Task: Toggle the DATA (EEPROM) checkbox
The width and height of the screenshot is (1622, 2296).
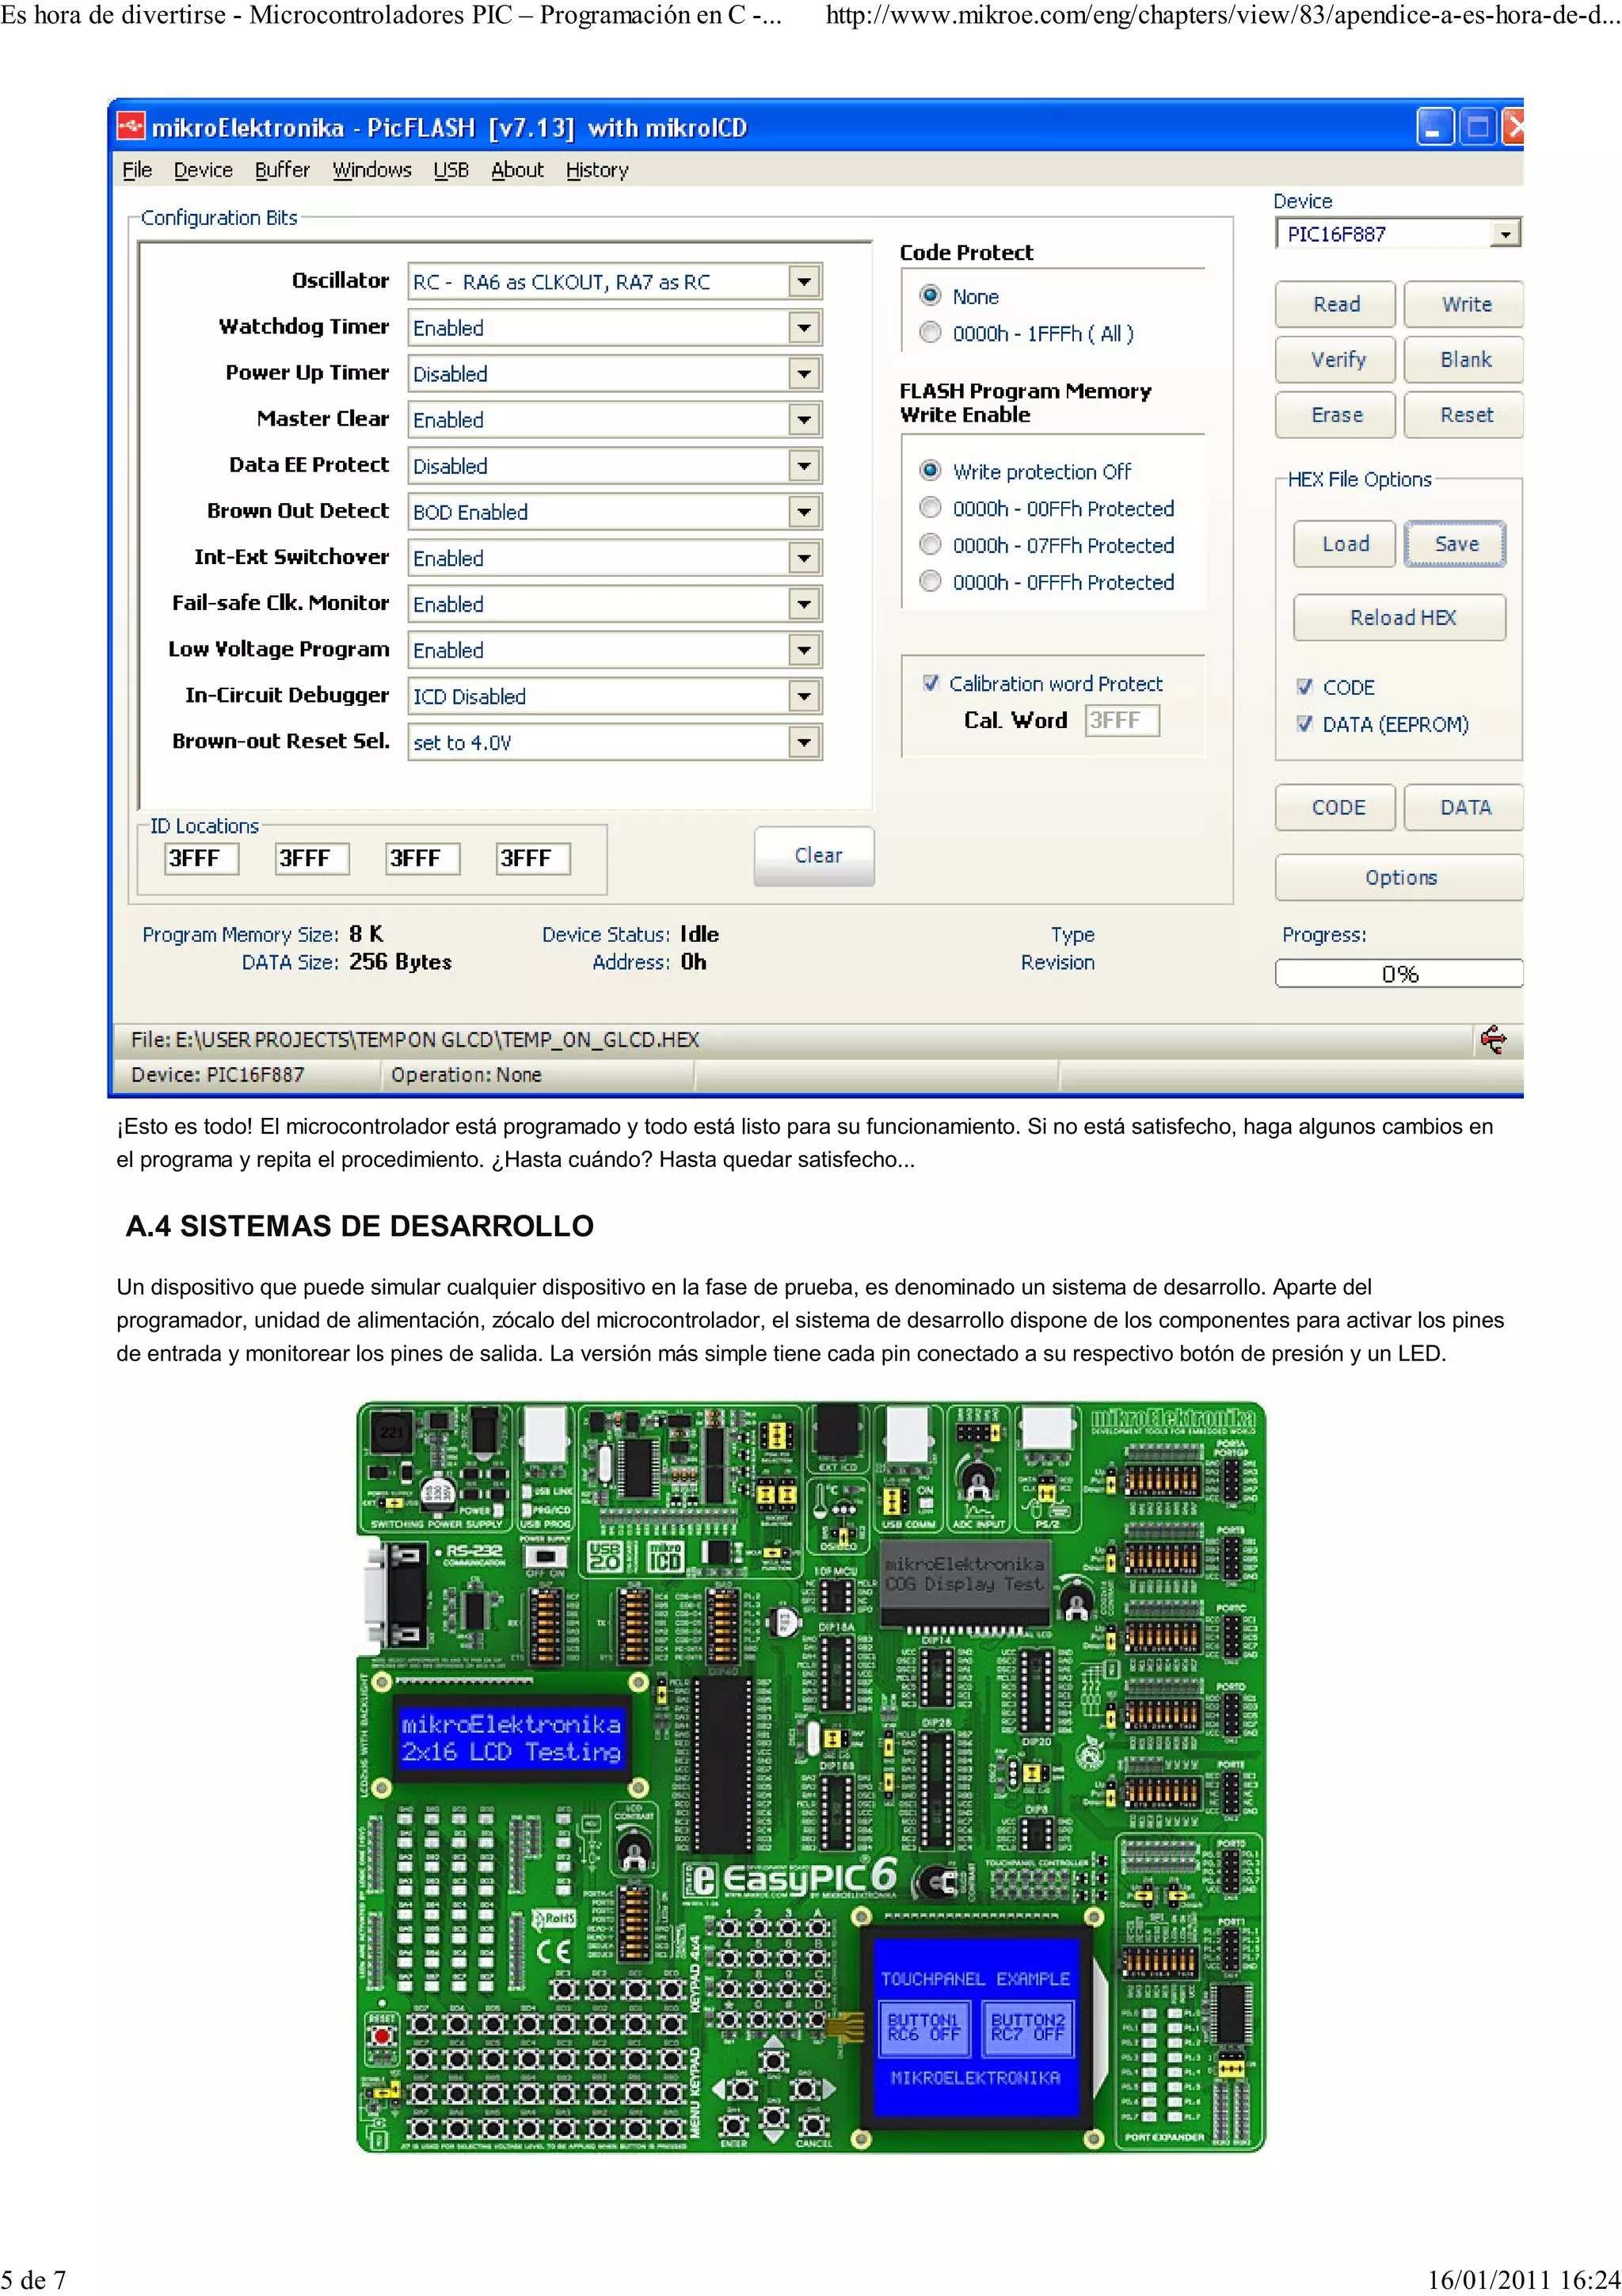Action: tap(1304, 724)
